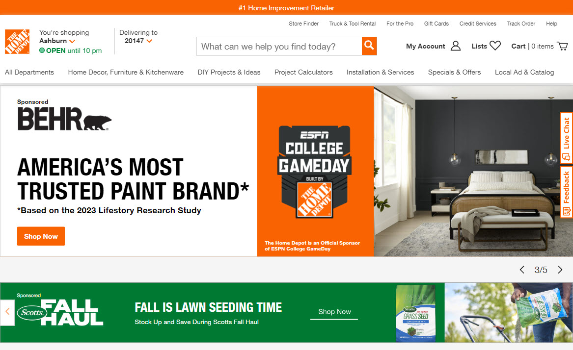Click the Track Order link
The width and height of the screenshot is (573, 350).
521,24
